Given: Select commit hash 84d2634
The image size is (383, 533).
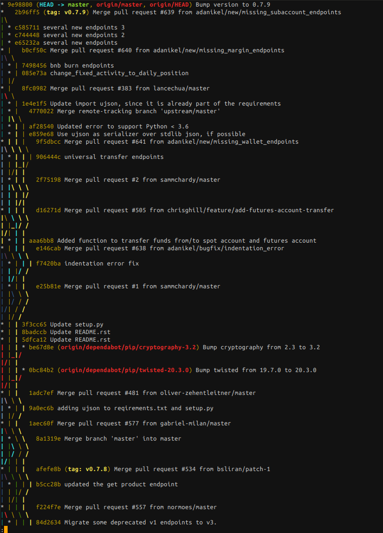Looking at the screenshot, I should pyautogui.click(x=49, y=522).
